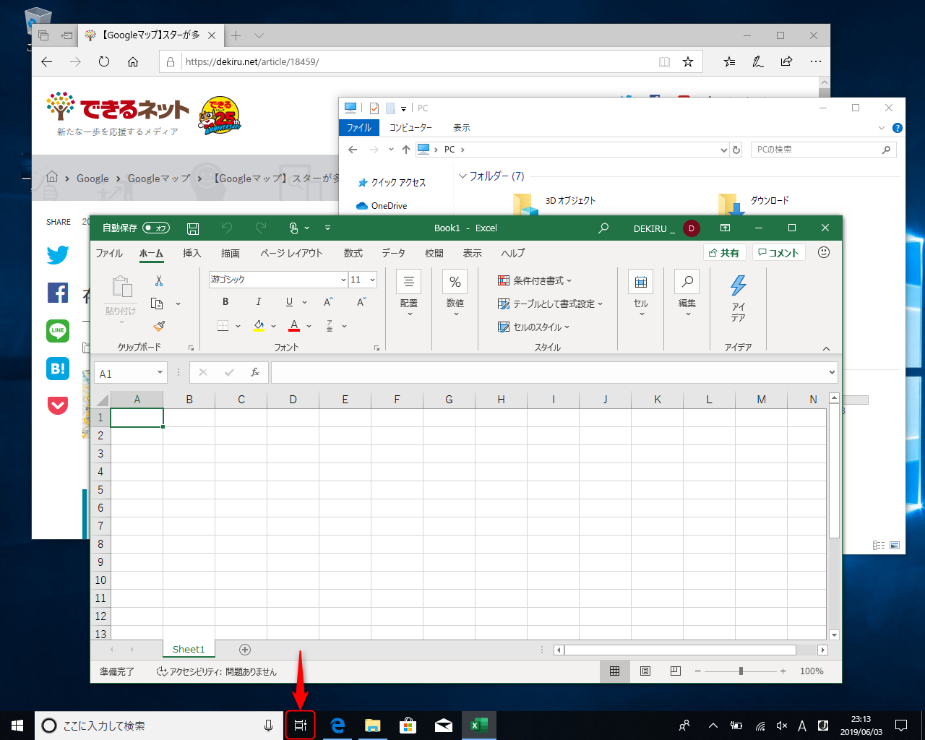Click the Share (共有) button in Excel
The width and height of the screenshot is (925, 740).
(x=724, y=253)
